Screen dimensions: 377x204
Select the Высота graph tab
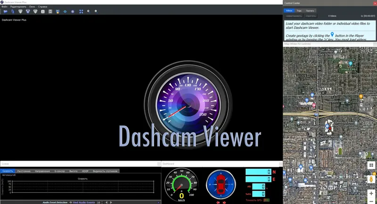[x=74, y=171]
